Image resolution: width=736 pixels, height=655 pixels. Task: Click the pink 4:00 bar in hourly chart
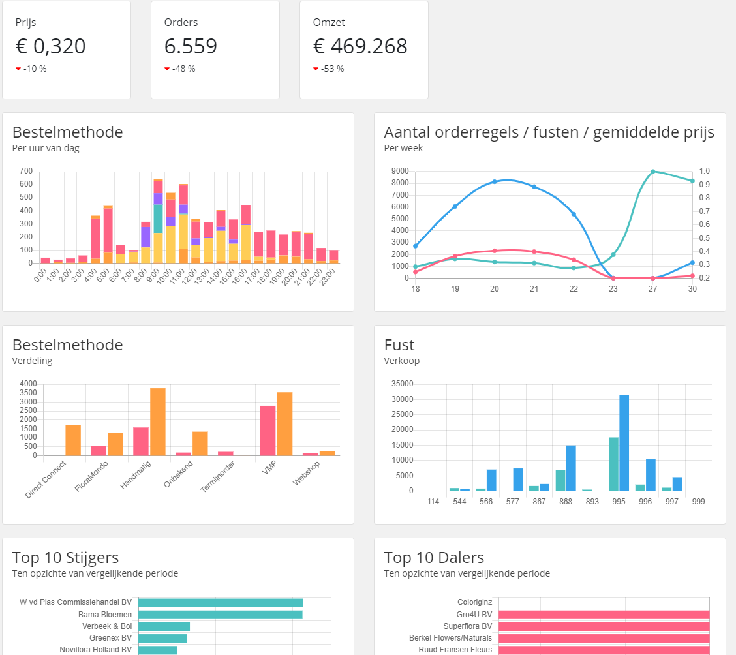pos(95,238)
